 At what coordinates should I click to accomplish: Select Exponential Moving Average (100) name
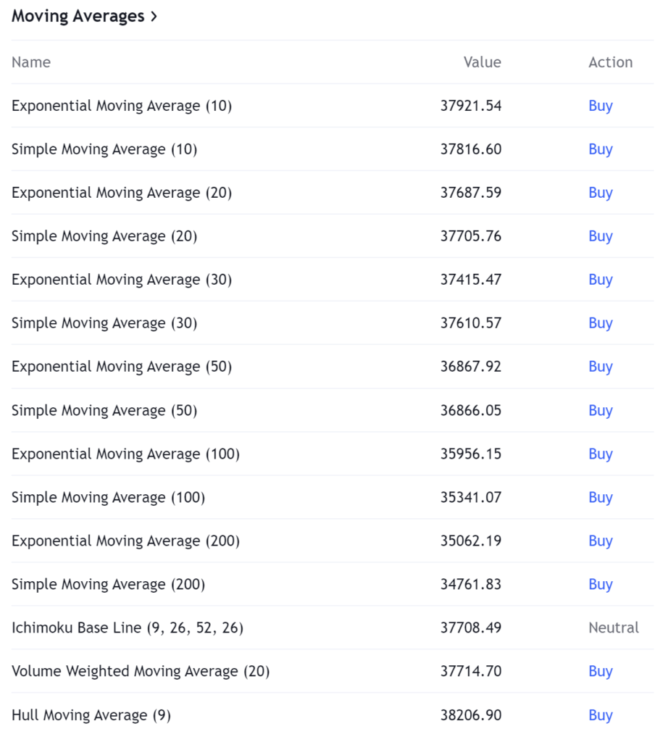point(125,454)
